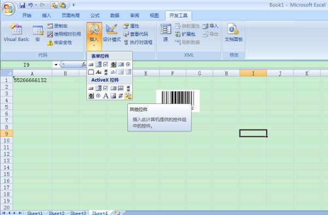328x215 pixels.
Task: Insert ActiveX command button
Action: click(91, 88)
